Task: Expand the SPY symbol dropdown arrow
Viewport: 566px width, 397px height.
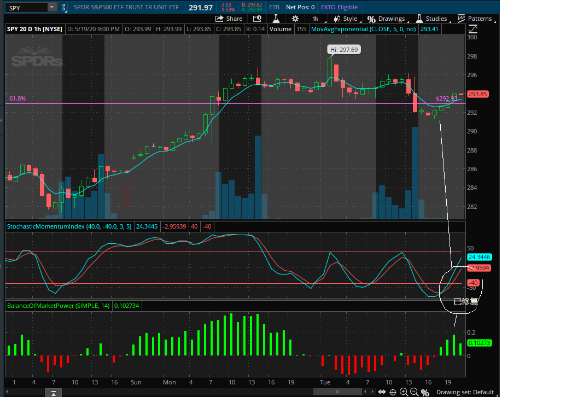Action: [52, 7]
